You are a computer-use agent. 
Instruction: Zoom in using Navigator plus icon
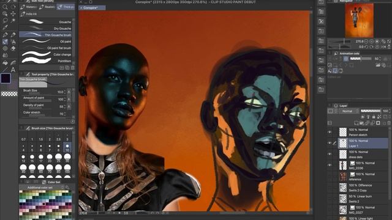coord(372,42)
